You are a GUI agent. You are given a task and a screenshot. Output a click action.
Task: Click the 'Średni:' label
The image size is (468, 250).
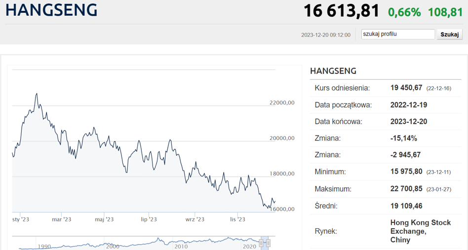[x=326, y=206]
